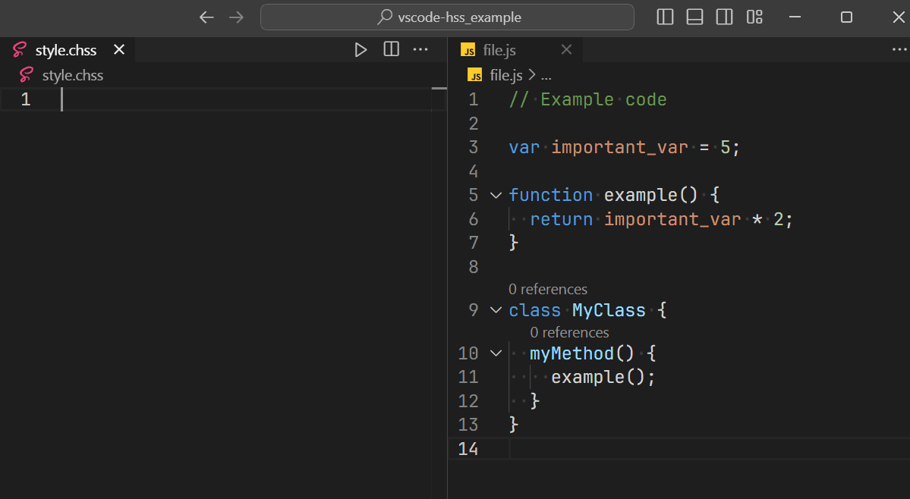Collapse the MyClass class fold chevron
The image size is (910, 499).
(x=496, y=310)
